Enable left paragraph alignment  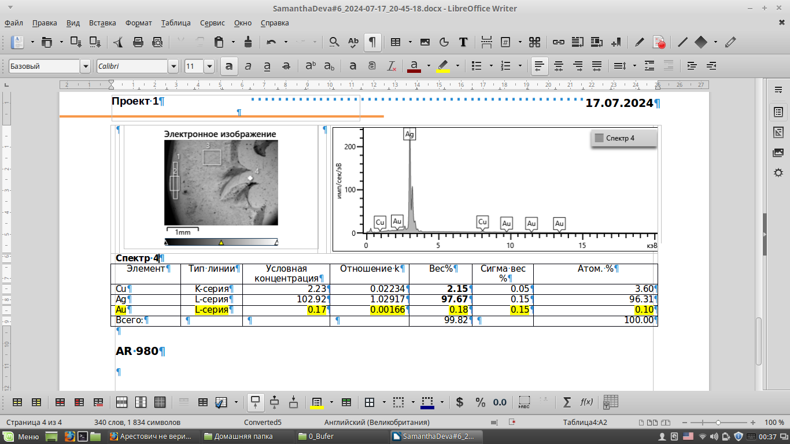coord(540,66)
